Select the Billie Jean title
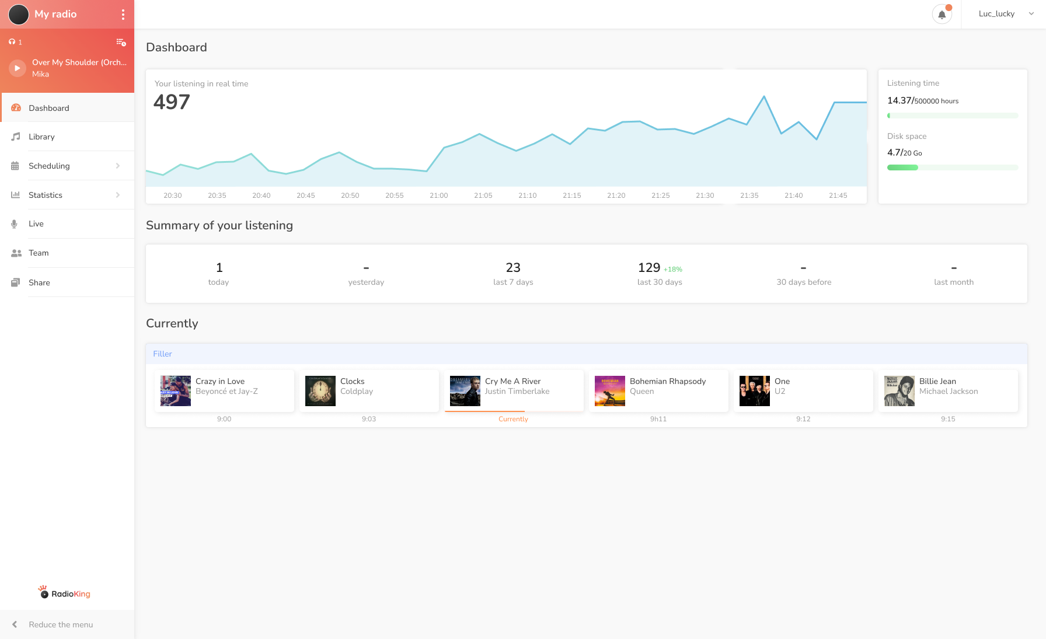The image size is (1046, 639). click(x=937, y=381)
